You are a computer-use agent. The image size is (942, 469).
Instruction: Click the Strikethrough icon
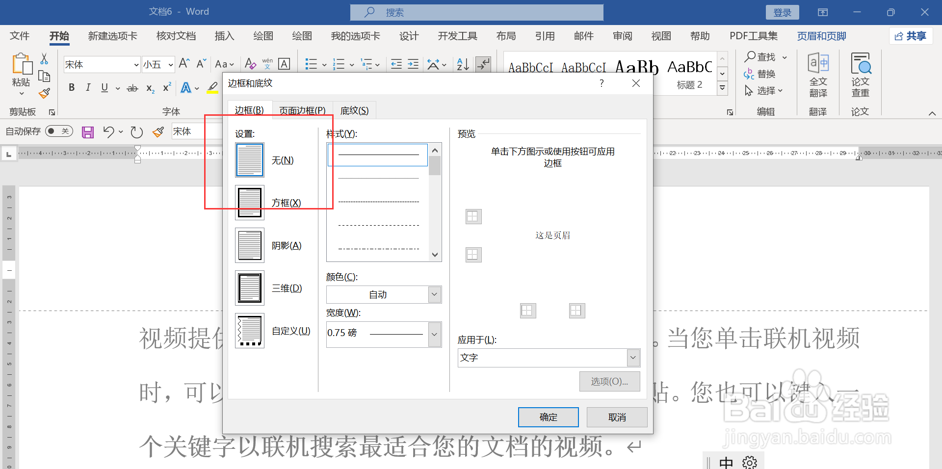(131, 87)
